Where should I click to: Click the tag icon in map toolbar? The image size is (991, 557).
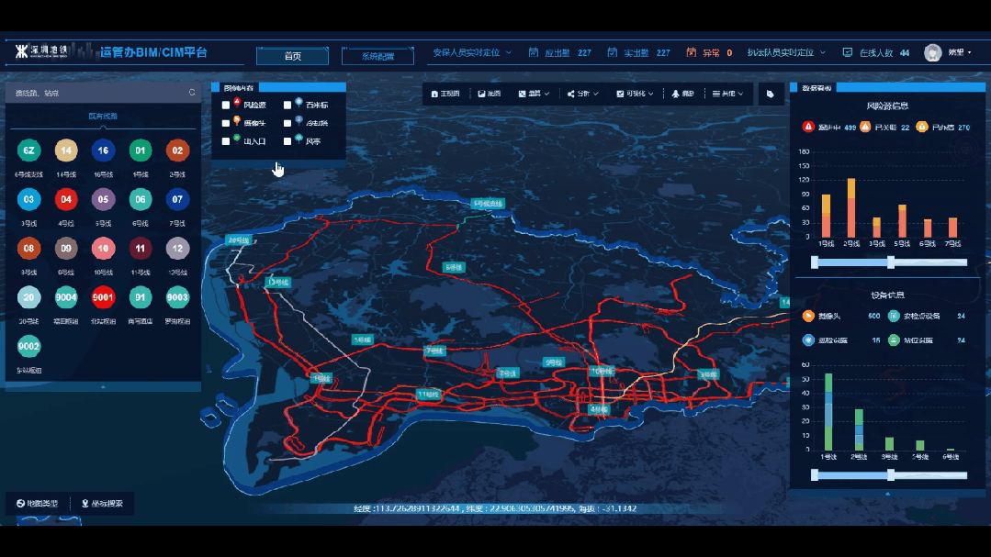point(771,95)
